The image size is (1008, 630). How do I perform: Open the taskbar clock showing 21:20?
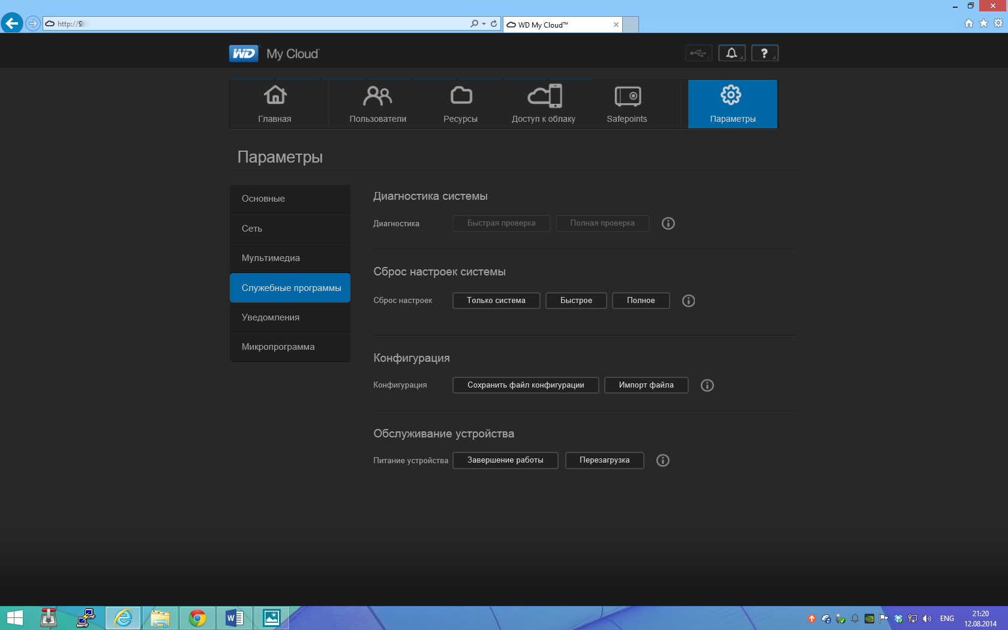coord(980,619)
